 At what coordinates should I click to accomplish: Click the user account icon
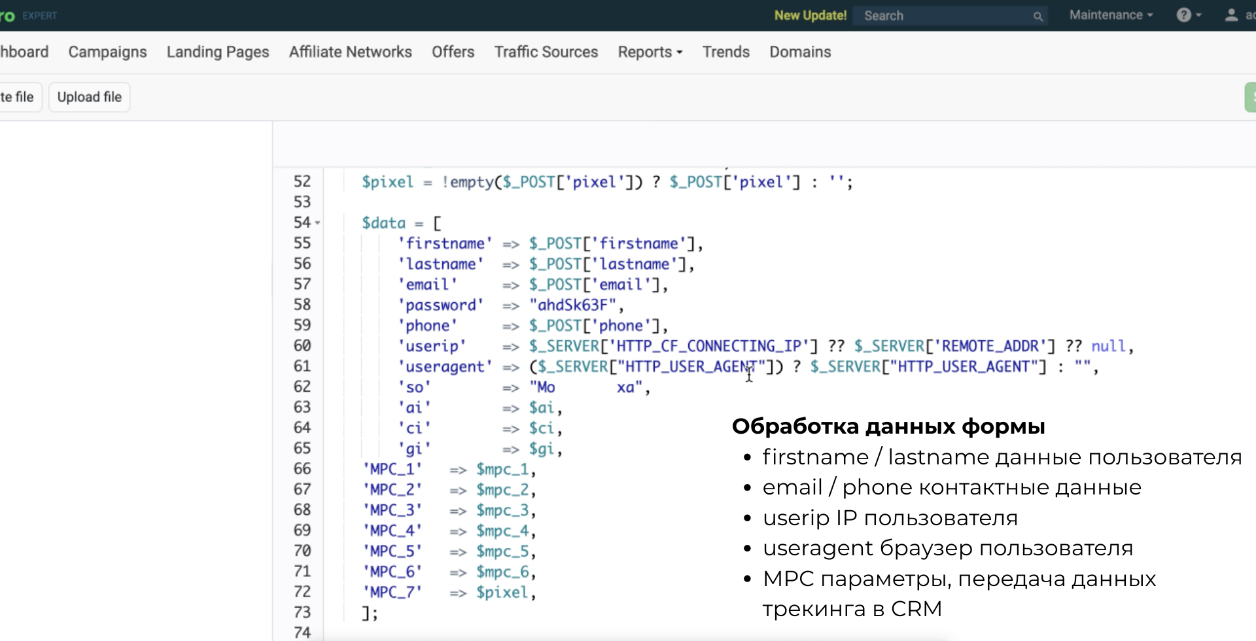tap(1231, 15)
